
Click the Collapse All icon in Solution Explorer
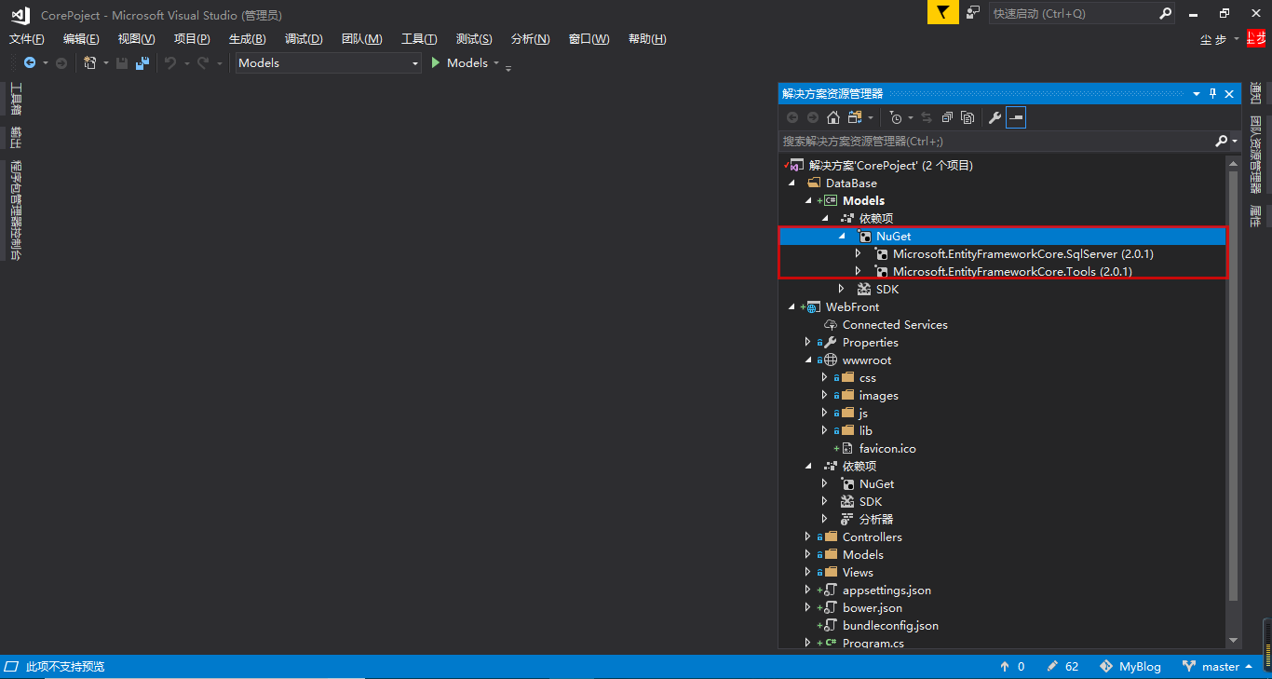pyautogui.click(x=947, y=117)
